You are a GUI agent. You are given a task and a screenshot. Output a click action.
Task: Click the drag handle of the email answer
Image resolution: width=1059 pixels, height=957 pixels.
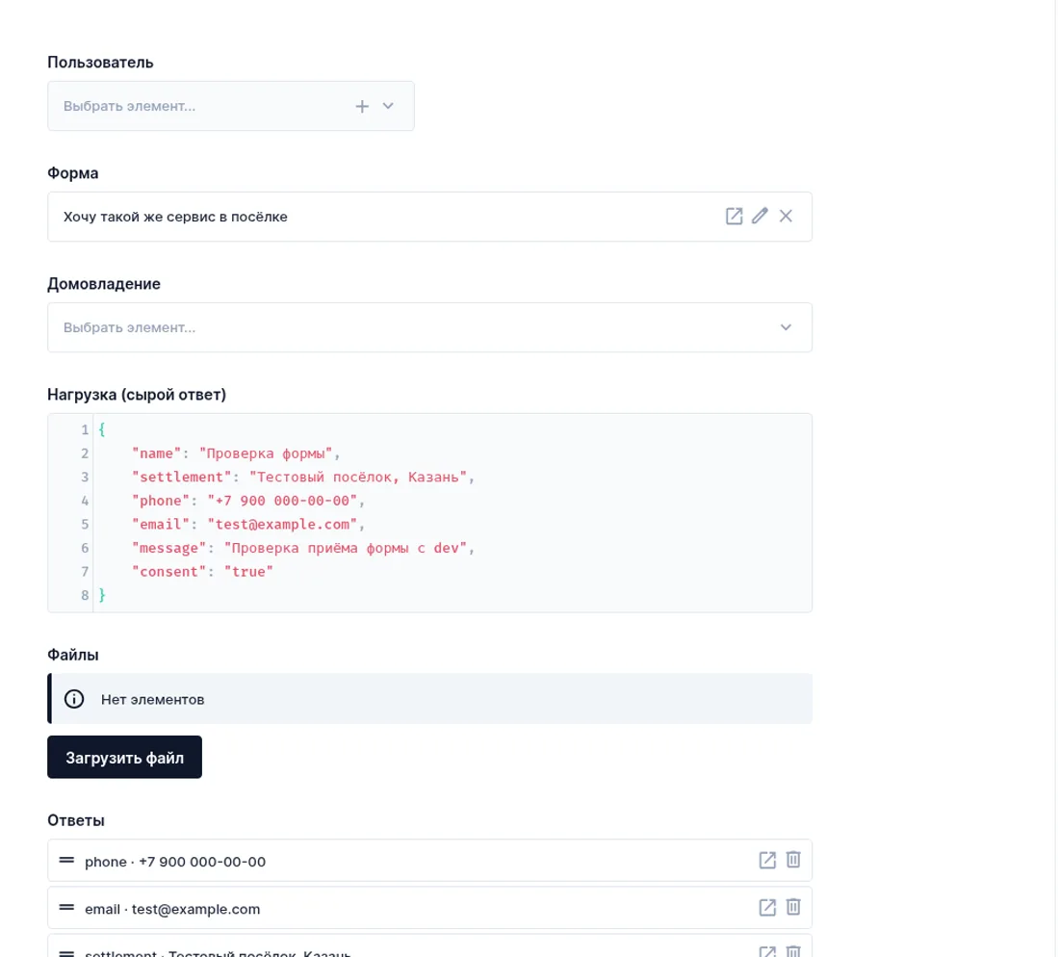(x=66, y=908)
